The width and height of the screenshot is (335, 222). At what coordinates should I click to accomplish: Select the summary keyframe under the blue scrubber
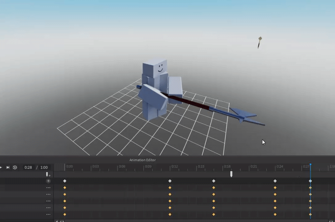point(310,181)
